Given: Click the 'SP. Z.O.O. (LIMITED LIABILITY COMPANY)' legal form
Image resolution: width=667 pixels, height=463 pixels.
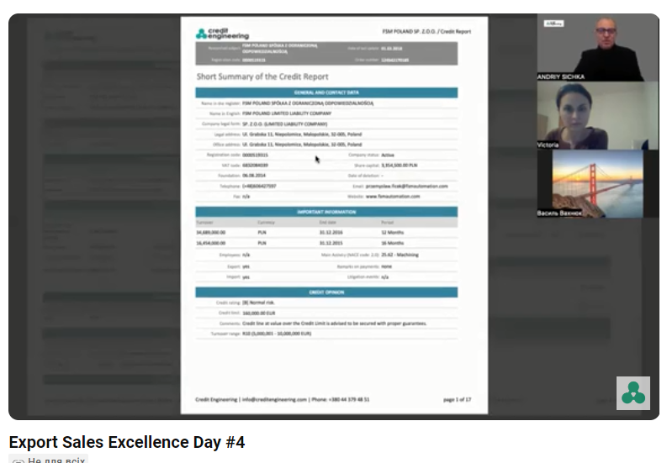Looking at the screenshot, I should (x=284, y=124).
